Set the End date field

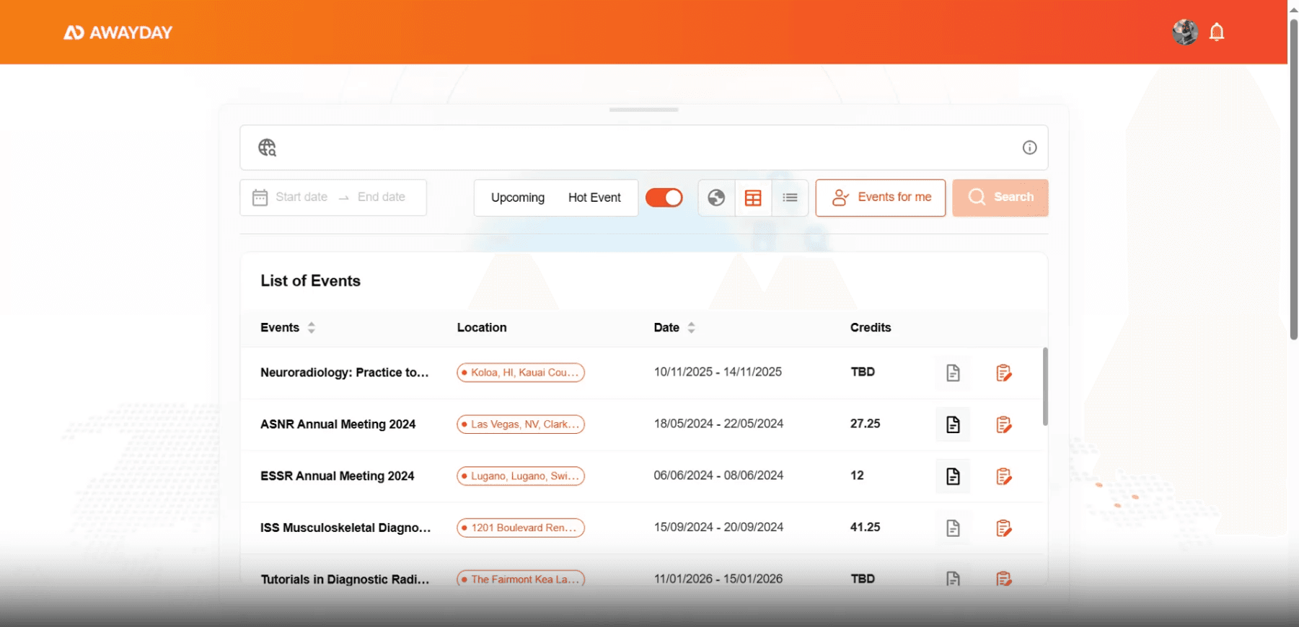click(x=382, y=197)
